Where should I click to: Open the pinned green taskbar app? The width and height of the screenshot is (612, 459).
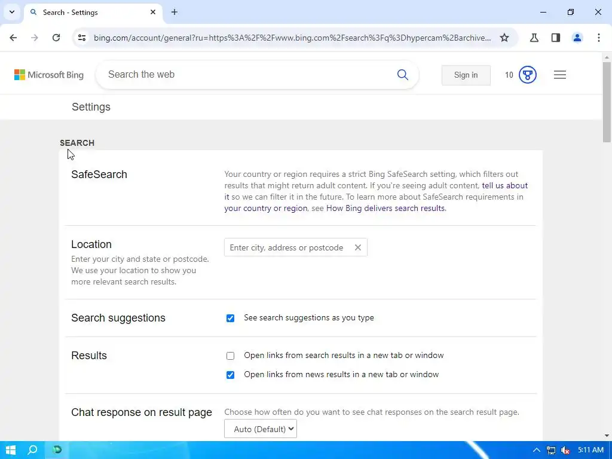coord(57,450)
